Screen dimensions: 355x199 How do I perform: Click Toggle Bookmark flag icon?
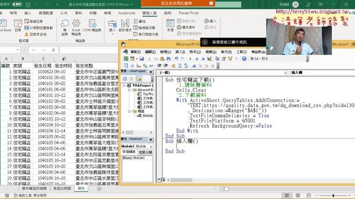coord(194,66)
